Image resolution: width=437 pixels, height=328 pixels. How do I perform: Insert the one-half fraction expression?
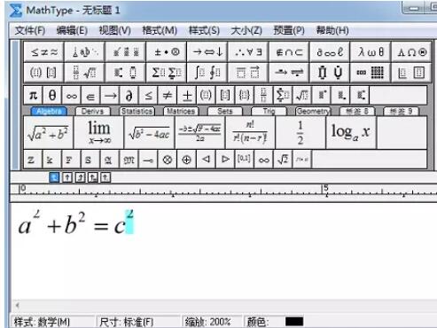300,132
